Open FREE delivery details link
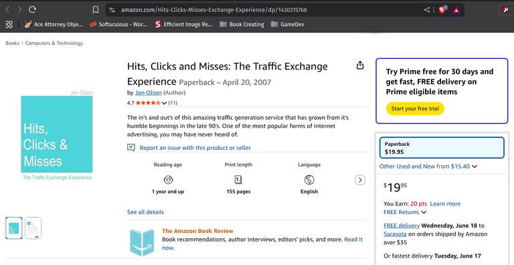 pyautogui.click(x=402, y=226)
